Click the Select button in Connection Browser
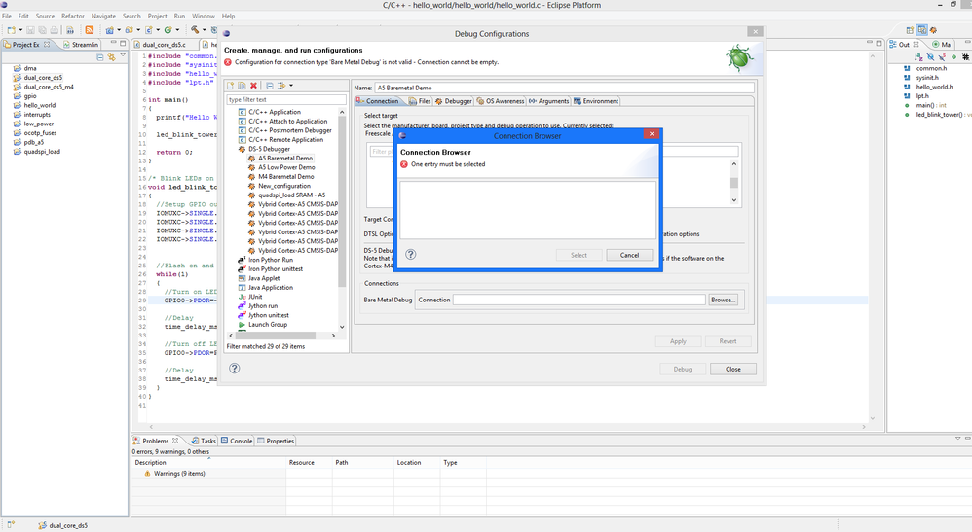Screen dimensions: 972x532 pos(579,255)
